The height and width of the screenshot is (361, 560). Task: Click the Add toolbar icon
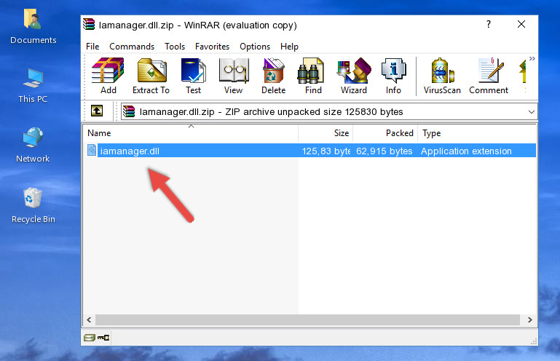point(108,76)
